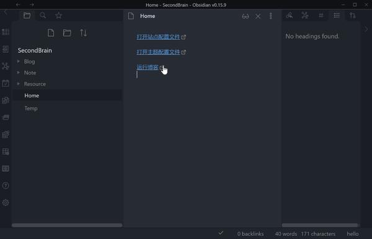Create a new note from the file explorer
The image size is (372, 239).
[x=51, y=33]
